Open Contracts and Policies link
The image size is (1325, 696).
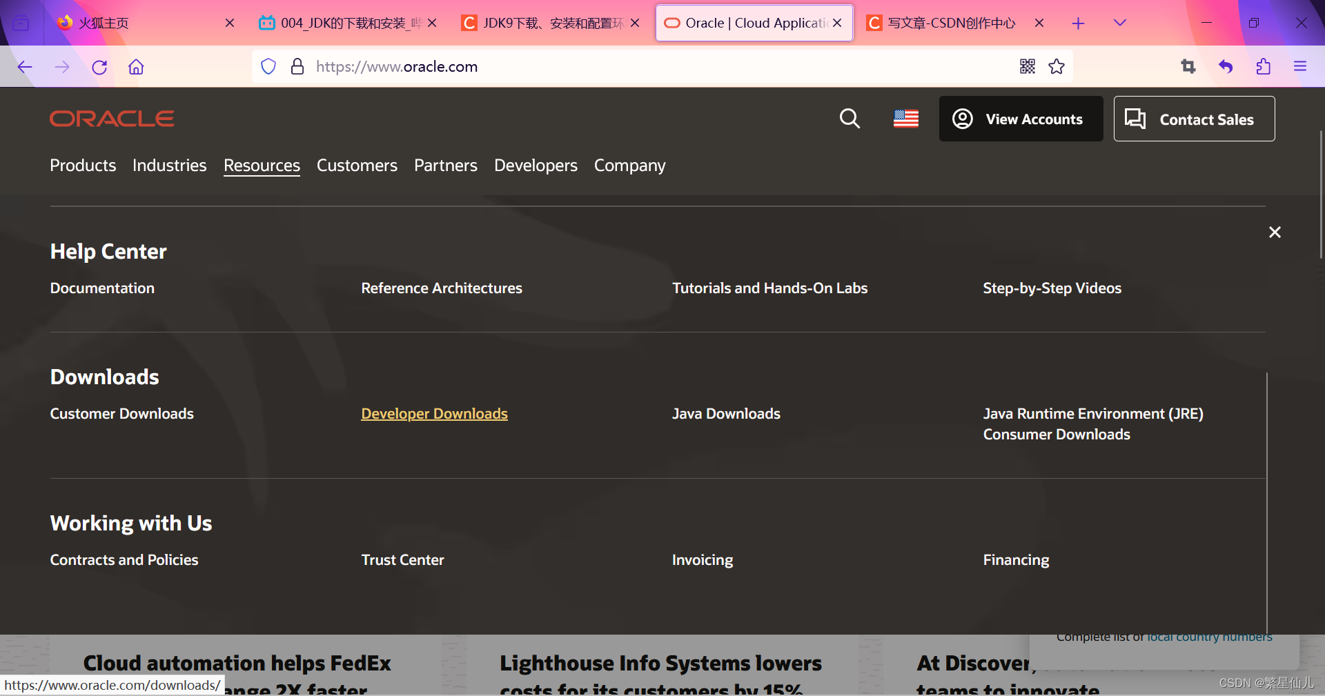(124, 560)
